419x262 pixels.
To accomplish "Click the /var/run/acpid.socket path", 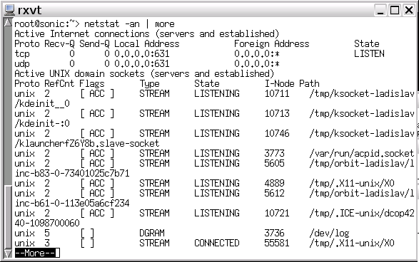I will 362,154.
